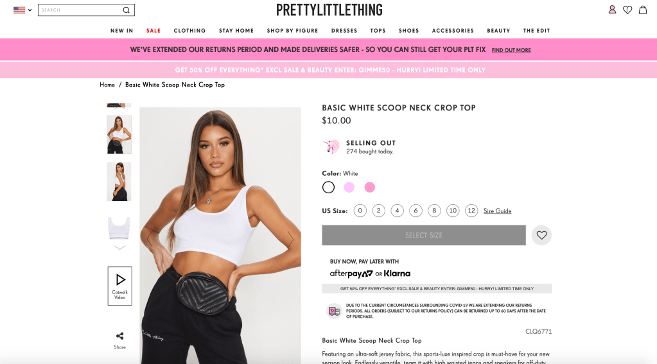Screen dimensions: 657x364
Task: Show next product image with right arrow
Action: coord(290,239)
